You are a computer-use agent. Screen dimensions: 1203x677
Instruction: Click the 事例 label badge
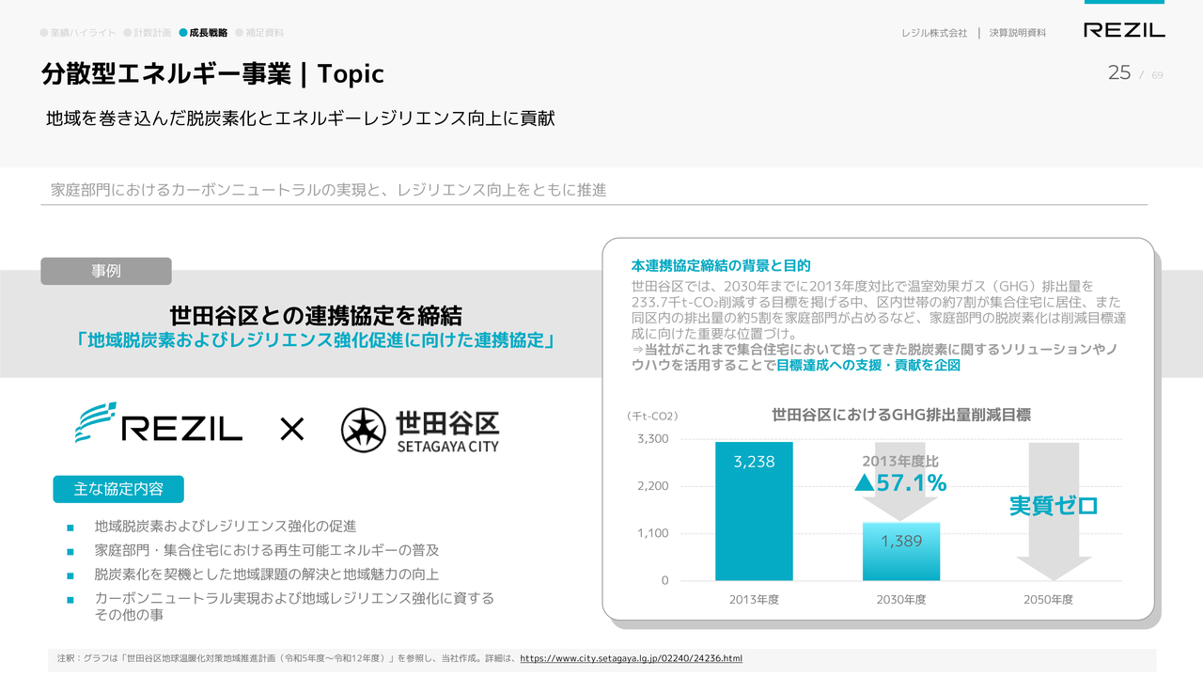click(106, 271)
